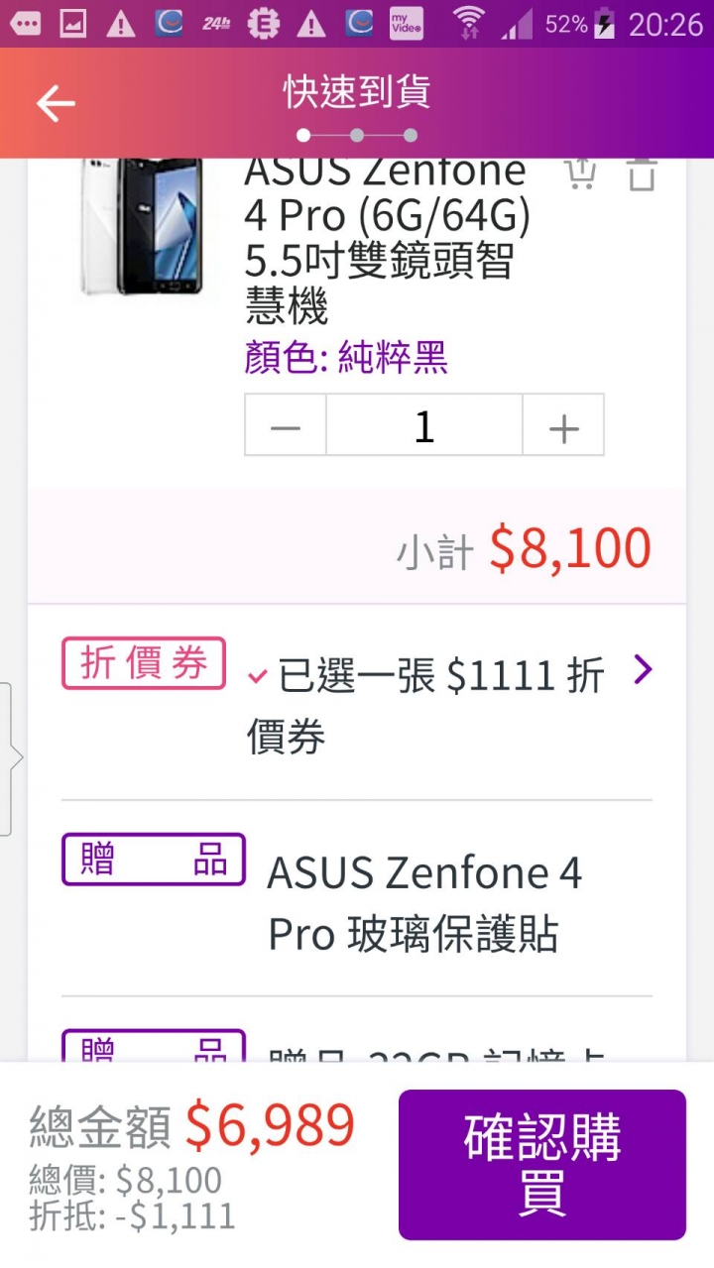Tap the trash can delete icon
This screenshot has width=714, height=1268.
coord(642,173)
